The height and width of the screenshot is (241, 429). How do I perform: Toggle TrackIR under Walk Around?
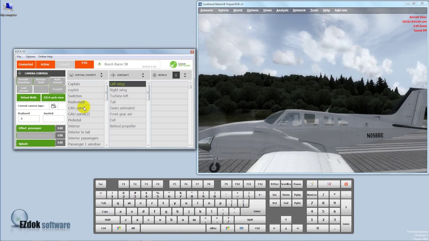click(57, 89)
